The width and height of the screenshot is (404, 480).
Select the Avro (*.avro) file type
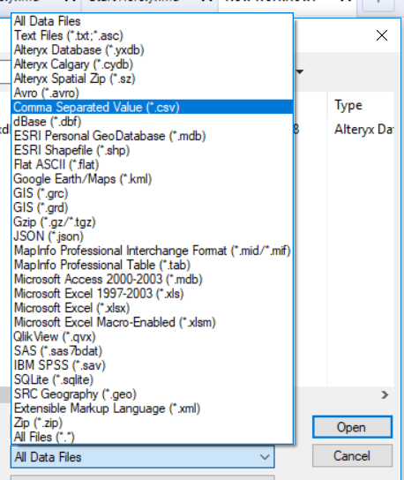152,93
